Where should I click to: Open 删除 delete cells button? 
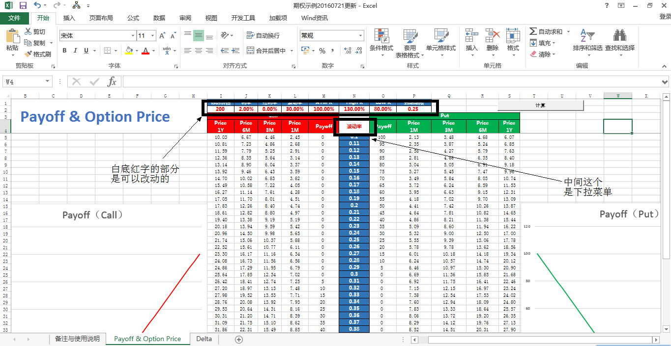(493, 43)
